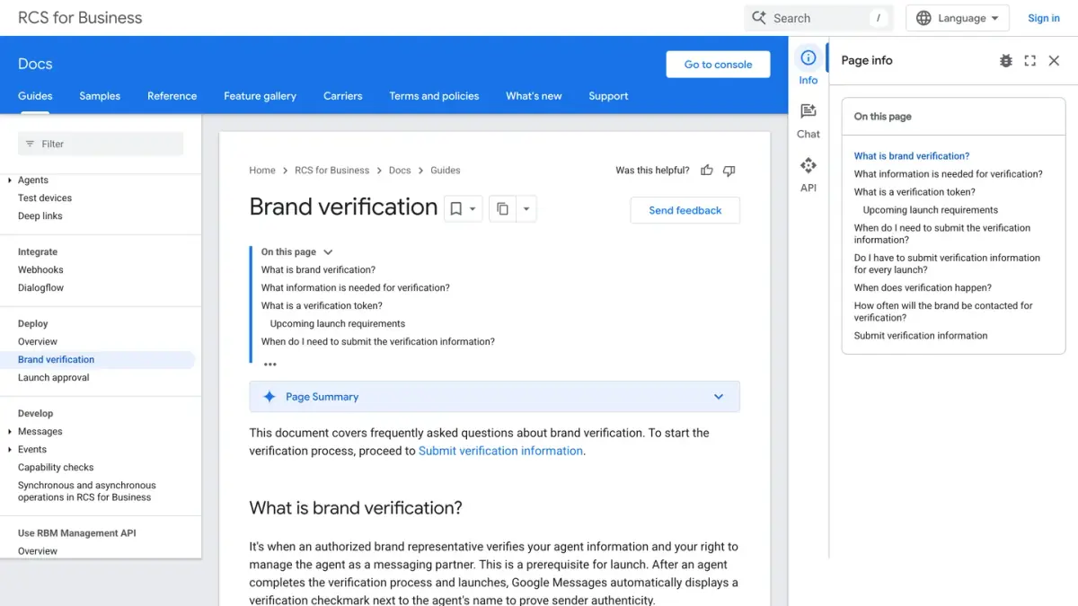Image resolution: width=1078 pixels, height=606 pixels.
Task: Click the Home breadcrumb
Action: [262, 171]
